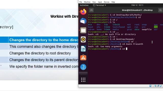
Task: Click terminal title kiran@W2SAcademY: ~/Desktop
Action: (x=137, y=10)
